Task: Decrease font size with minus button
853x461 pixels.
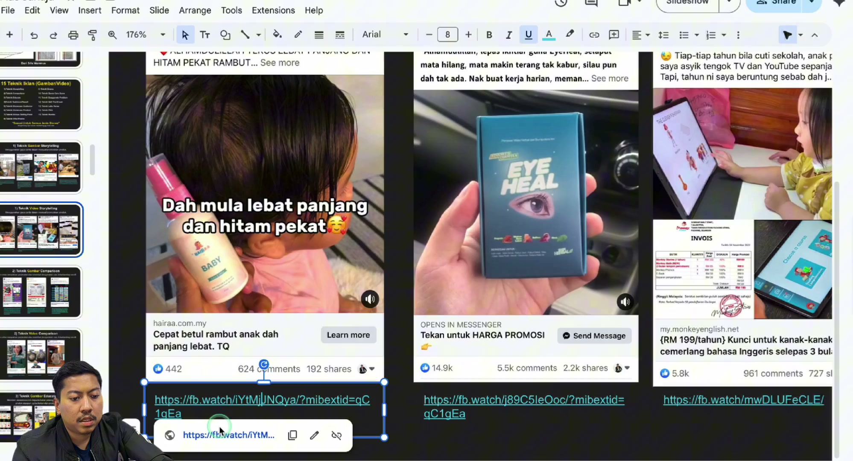Action: coord(429,35)
